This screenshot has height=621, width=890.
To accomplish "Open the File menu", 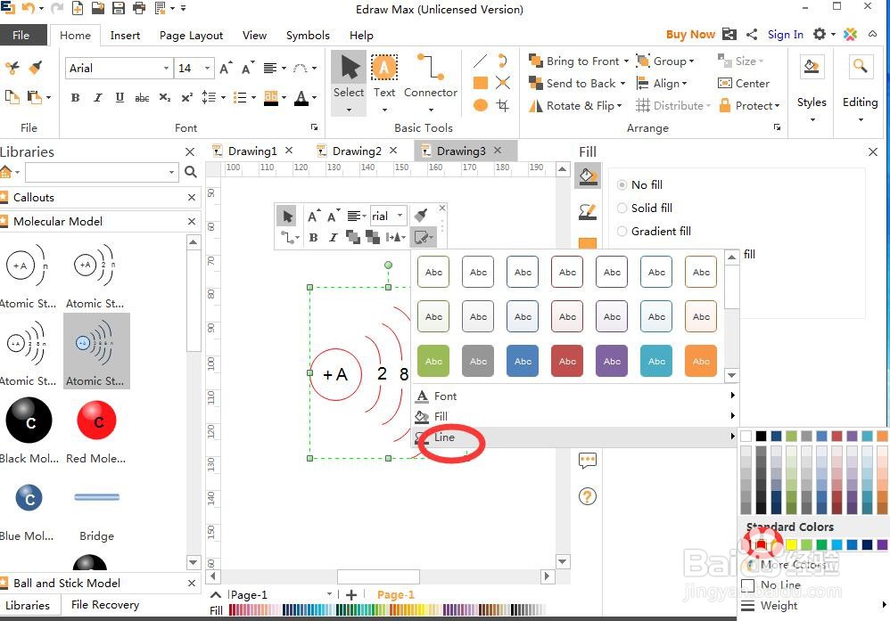I will coord(21,35).
